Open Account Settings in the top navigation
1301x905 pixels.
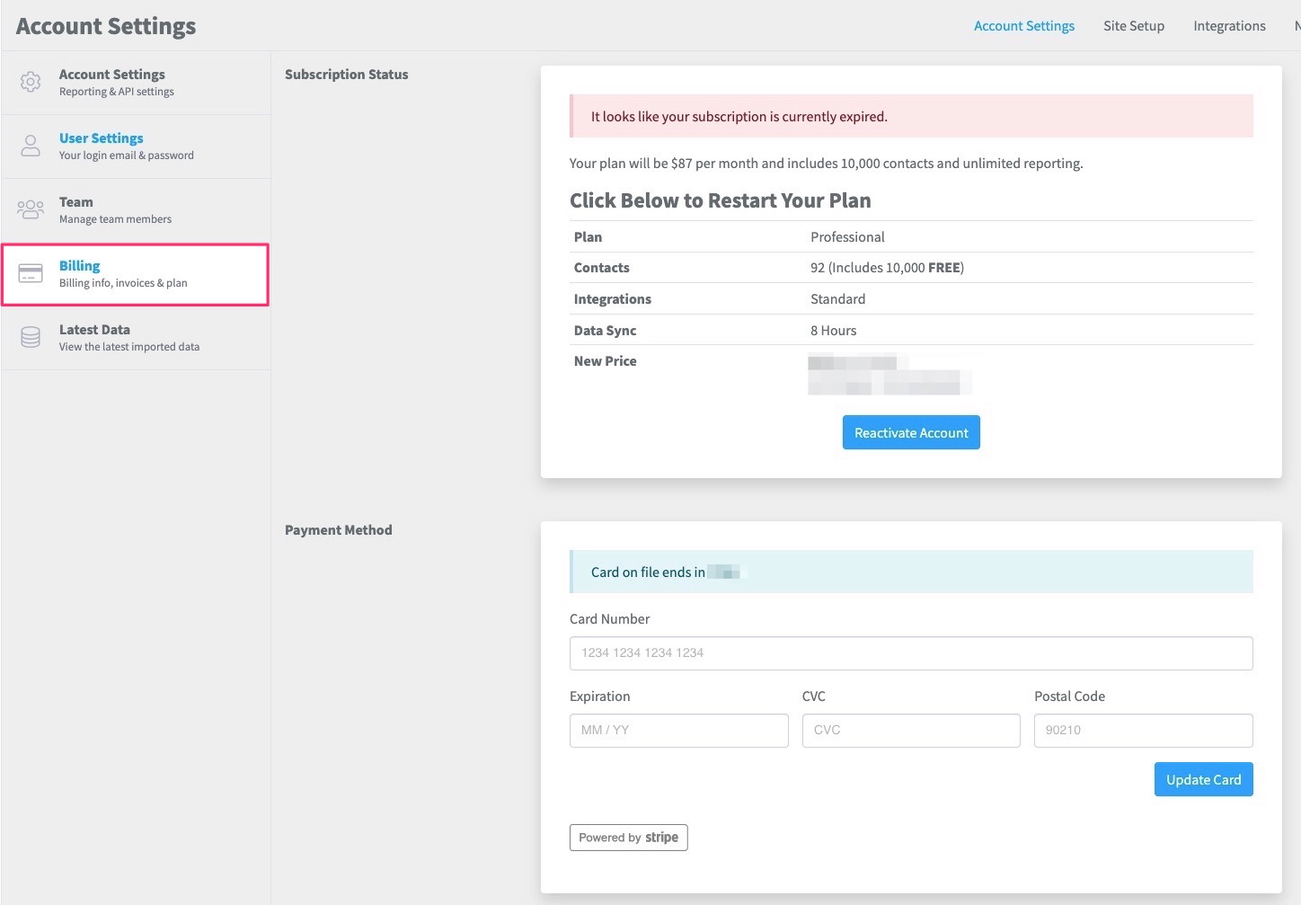click(x=1023, y=26)
